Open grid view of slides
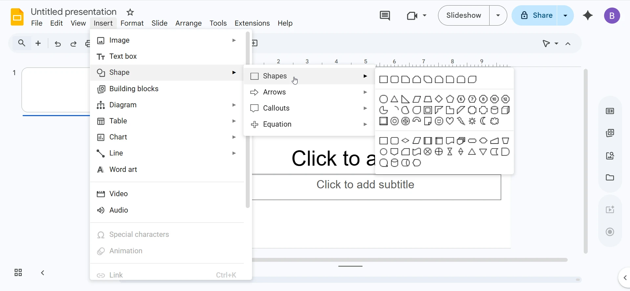630x291 pixels. (18, 273)
